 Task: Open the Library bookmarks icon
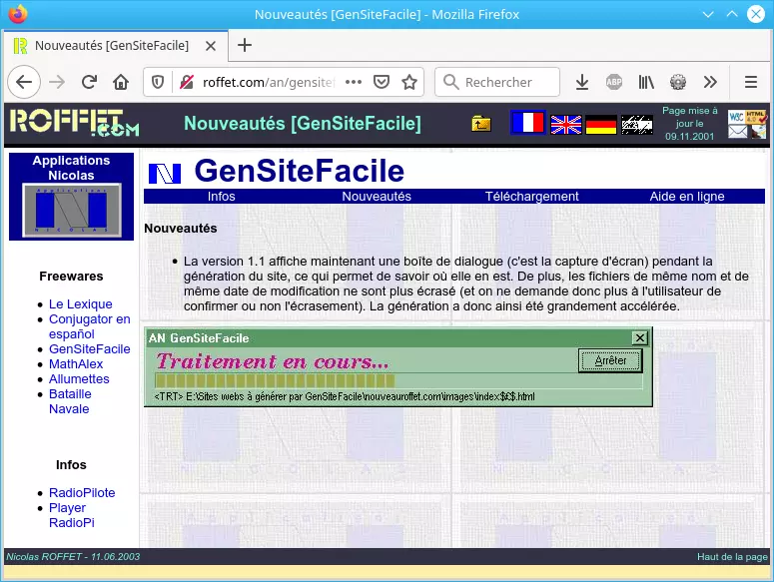click(646, 82)
